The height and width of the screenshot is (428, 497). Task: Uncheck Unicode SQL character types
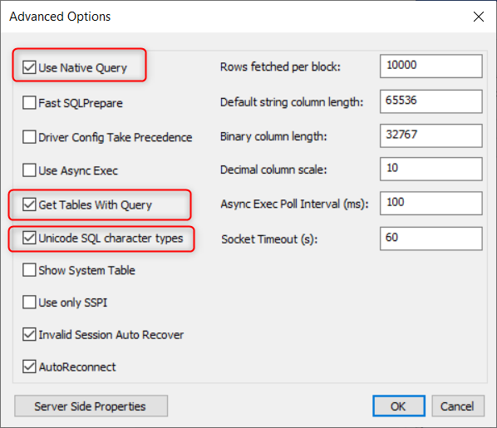coord(29,238)
